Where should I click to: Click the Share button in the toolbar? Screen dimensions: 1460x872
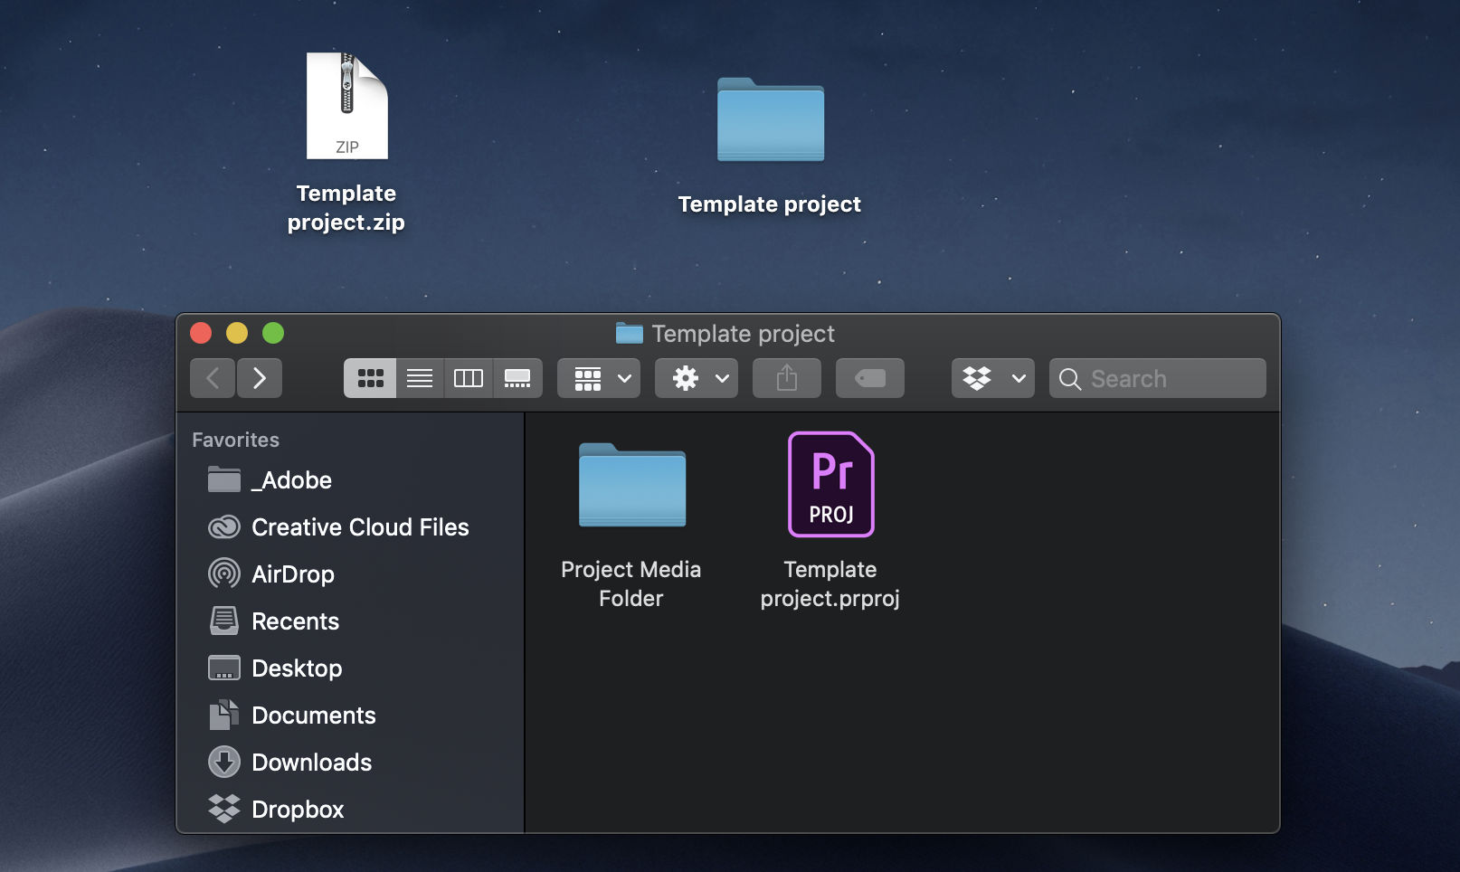click(x=786, y=378)
